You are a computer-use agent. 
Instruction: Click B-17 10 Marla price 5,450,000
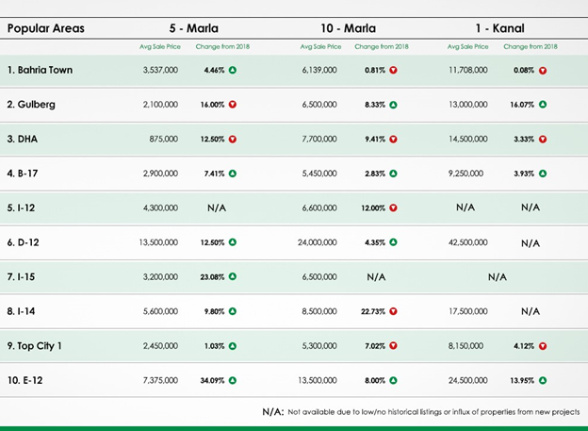(x=319, y=174)
